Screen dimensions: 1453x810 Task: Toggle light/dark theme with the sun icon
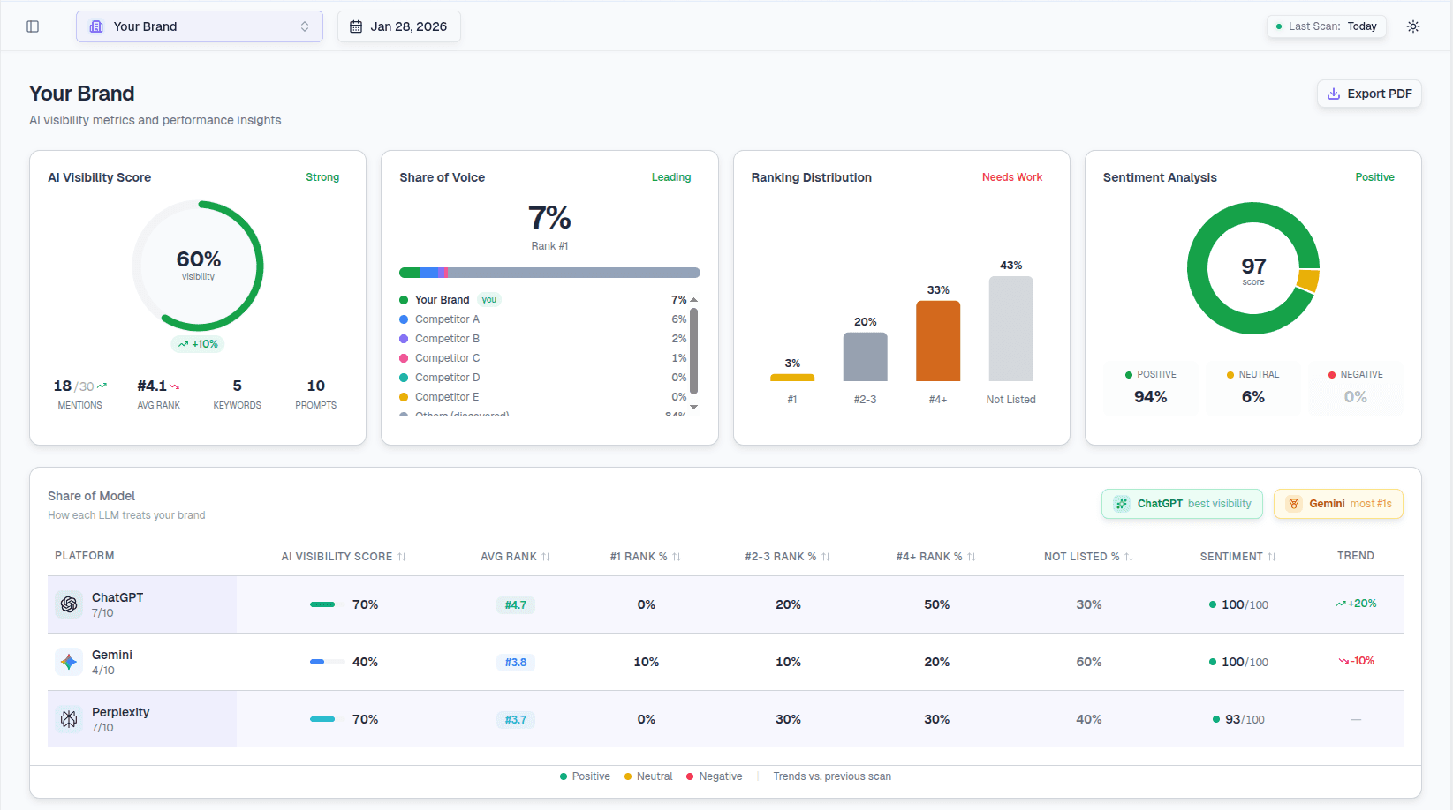click(1412, 26)
